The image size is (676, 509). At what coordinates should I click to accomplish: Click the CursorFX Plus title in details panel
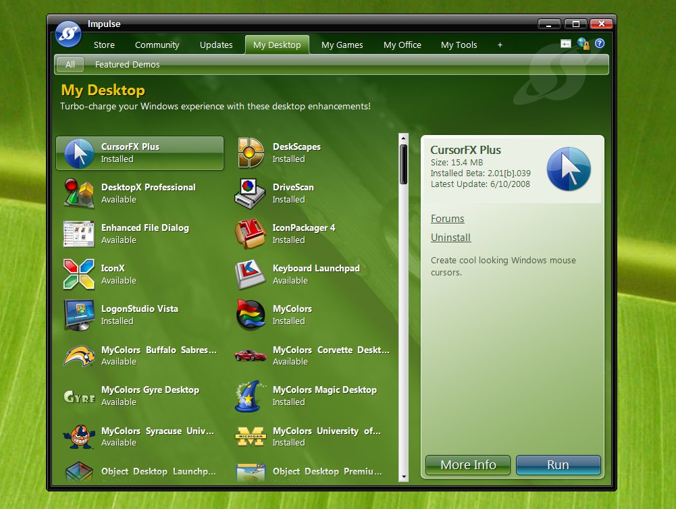click(x=465, y=150)
